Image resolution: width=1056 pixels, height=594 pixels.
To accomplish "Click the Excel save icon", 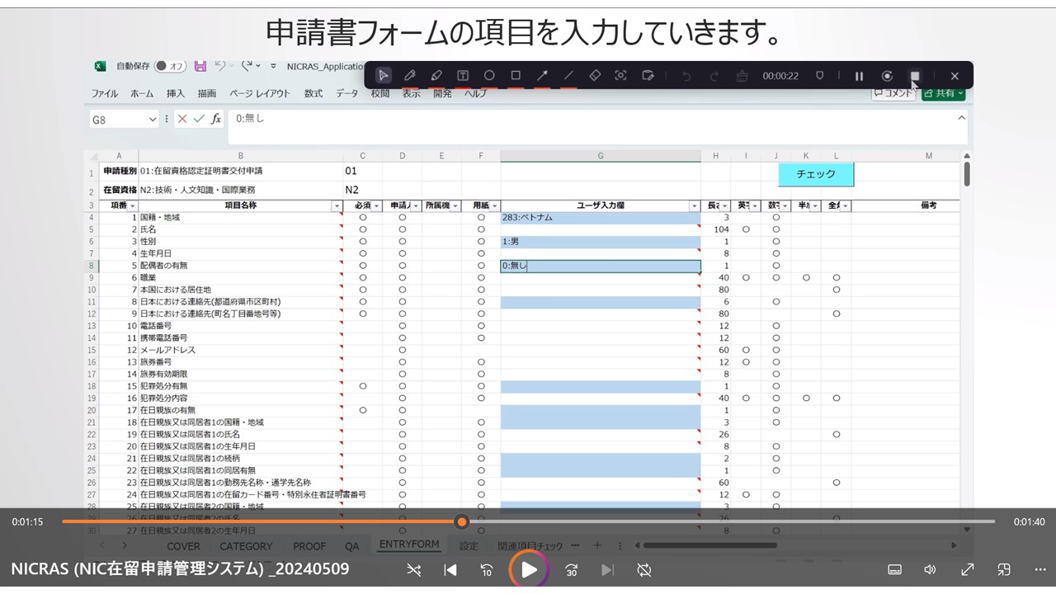I will click(200, 66).
